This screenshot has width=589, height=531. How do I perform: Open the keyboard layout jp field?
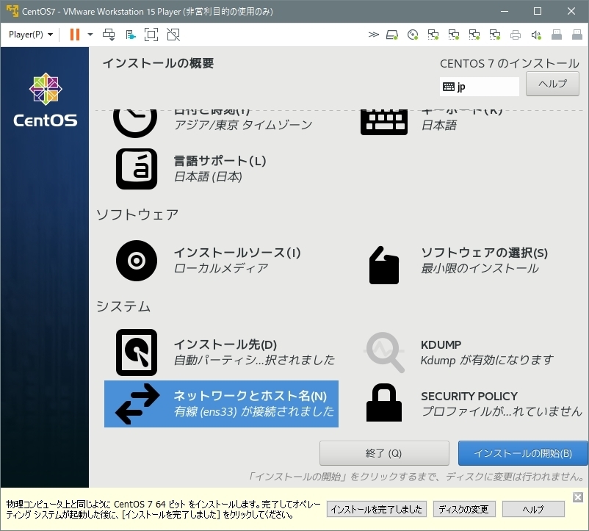pos(480,87)
